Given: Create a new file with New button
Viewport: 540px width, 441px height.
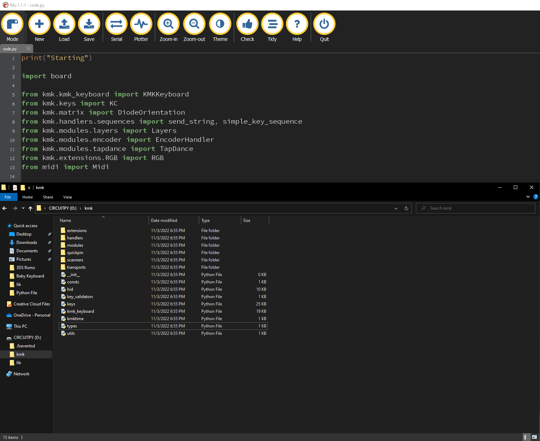Looking at the screenshot, I should coord(39,24).
